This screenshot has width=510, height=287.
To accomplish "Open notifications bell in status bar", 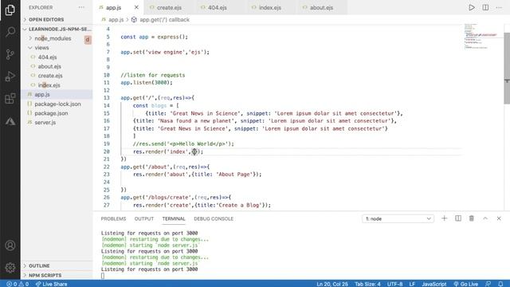I will (x=500, y=284).
